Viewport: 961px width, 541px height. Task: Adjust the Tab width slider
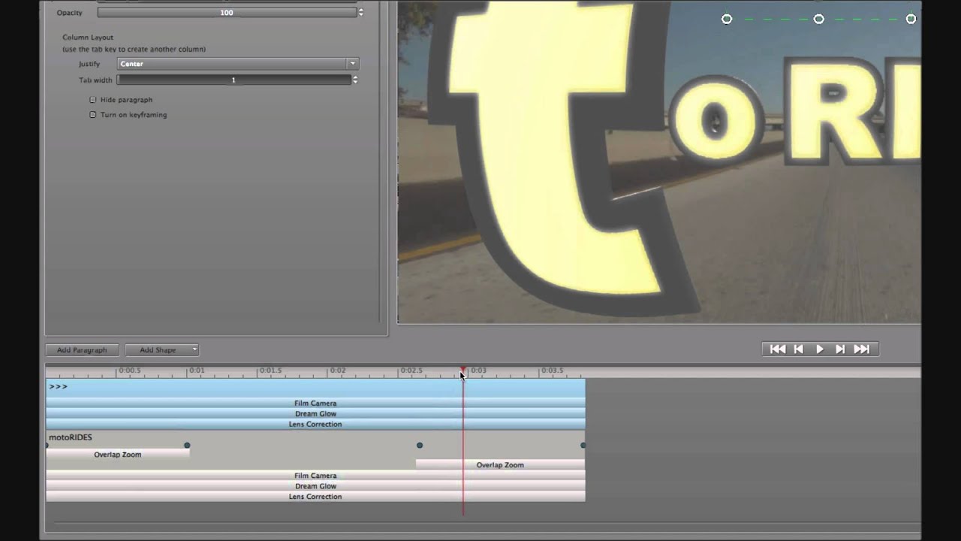tap(233, 80)
